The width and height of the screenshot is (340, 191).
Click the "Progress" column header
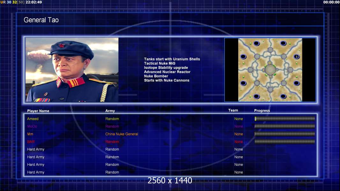click(x=262, y=110)
